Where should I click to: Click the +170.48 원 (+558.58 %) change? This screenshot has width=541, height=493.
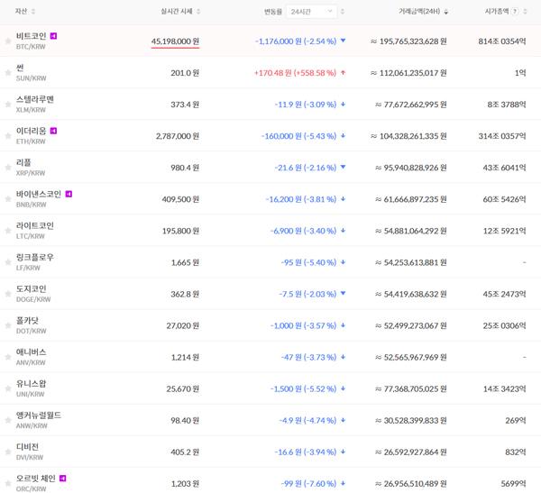pyautogui.click(x=295, y=73)
